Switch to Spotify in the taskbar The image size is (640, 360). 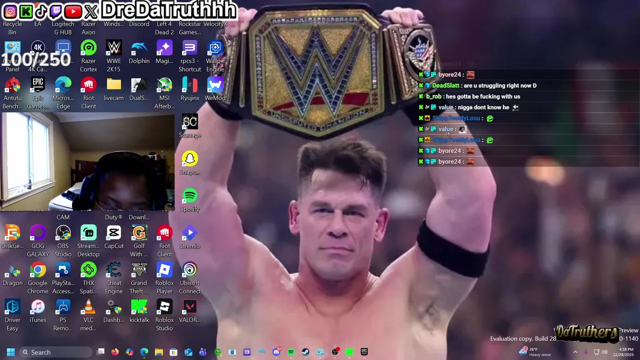(x=291, y=352)
